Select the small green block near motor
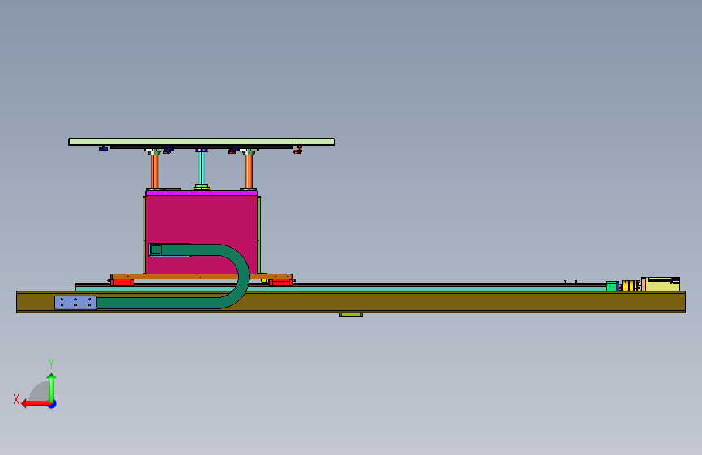Image resolution: width=702 pixels, height=455 pixels. (612, 286)
